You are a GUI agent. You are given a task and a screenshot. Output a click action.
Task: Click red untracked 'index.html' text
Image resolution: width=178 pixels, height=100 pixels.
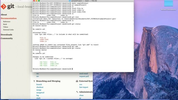click(44, 39)
